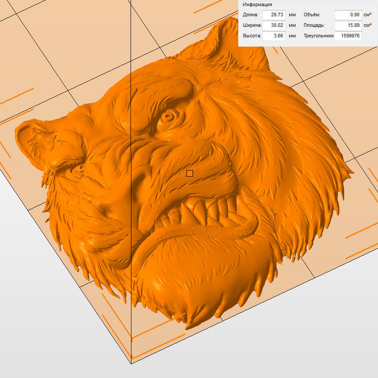Click the bottom corner of build platform
This screenshot has height=378, width=378.
[131, 363]
